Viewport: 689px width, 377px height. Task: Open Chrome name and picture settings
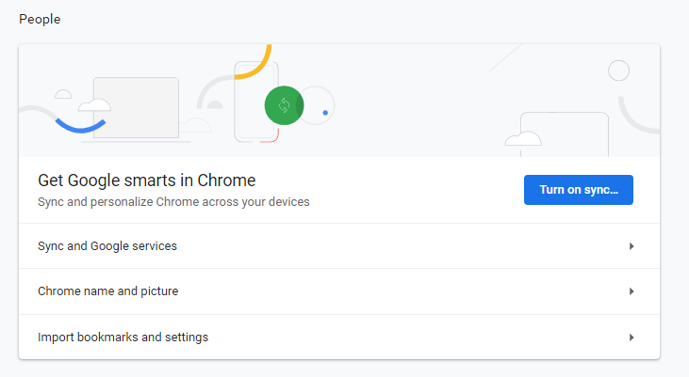107,291
